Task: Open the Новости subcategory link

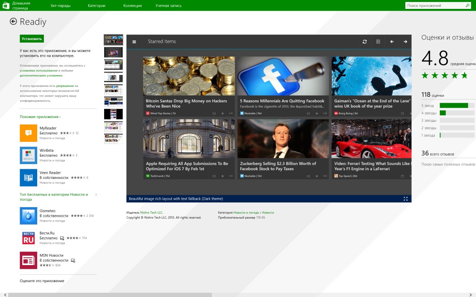Action: pyautogui.click(x=268, y=213)
